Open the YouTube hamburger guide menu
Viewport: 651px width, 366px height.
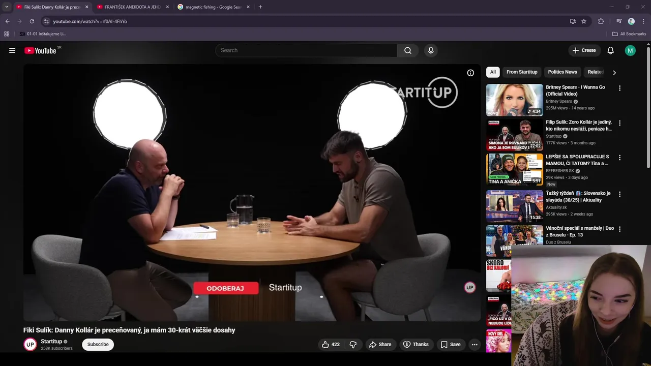(x=12, y=50)
